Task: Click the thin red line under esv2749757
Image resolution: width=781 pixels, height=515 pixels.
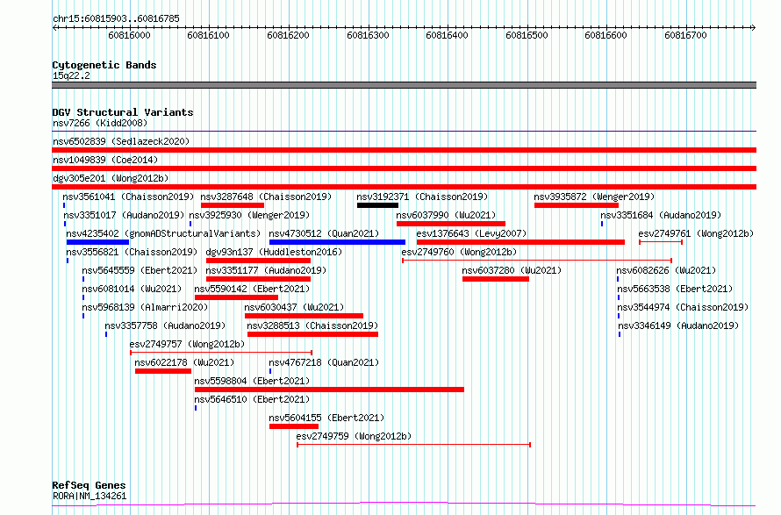Action: tap(221, 352)
